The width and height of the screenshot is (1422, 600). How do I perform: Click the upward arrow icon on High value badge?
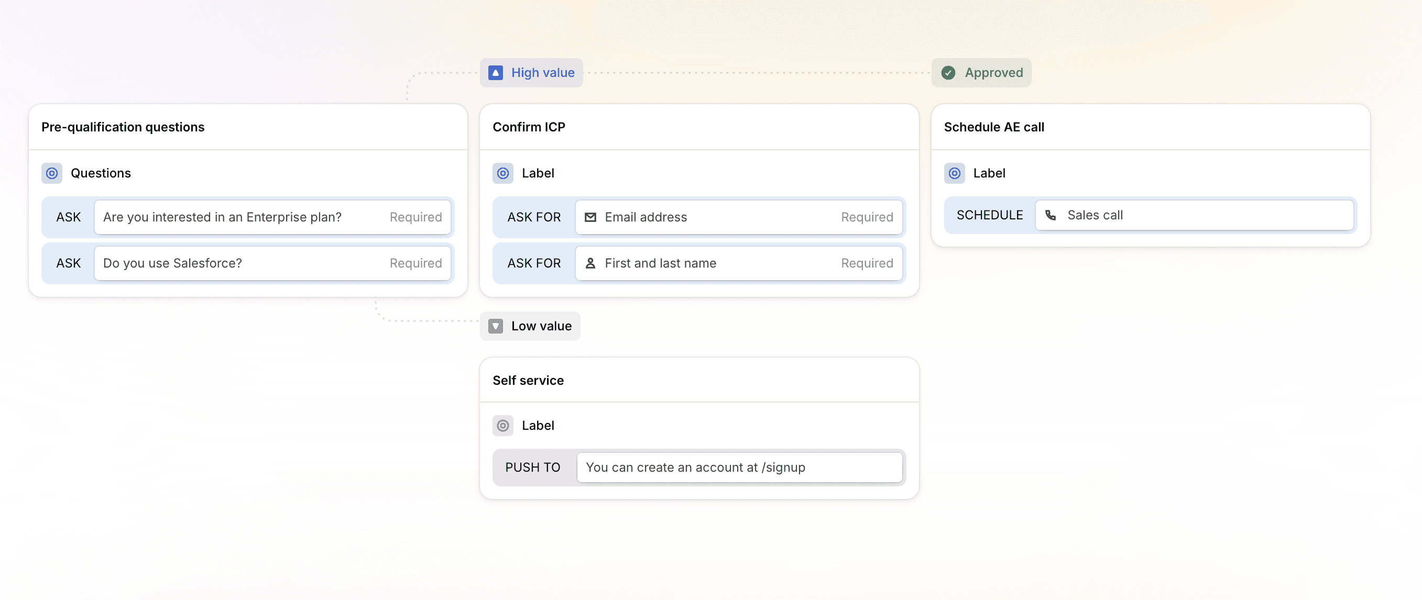495,72
